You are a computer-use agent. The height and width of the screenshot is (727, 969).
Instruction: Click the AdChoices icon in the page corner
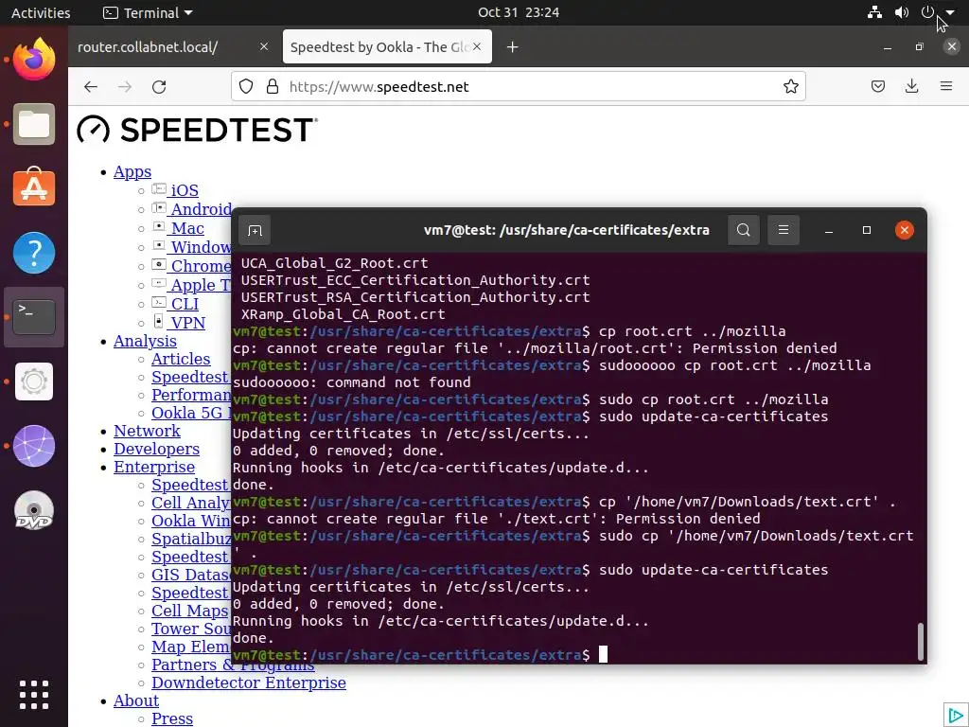956,716
